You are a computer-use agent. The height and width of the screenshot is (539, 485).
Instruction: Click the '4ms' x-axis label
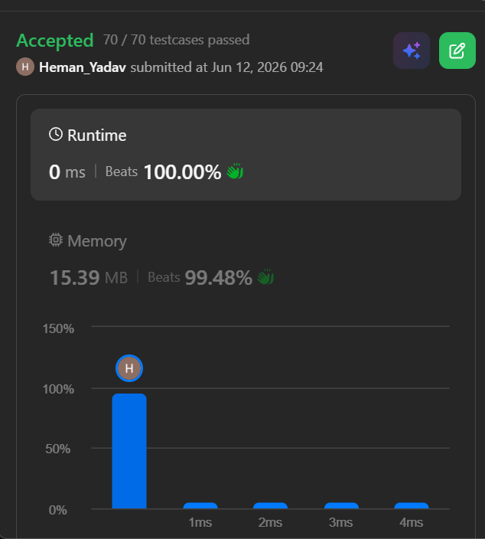pyautogui.click(x=411, y=522)
